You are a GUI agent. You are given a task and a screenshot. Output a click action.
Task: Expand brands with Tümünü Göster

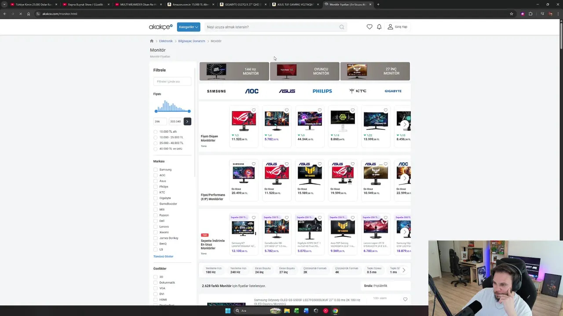[x=163, y=256]
